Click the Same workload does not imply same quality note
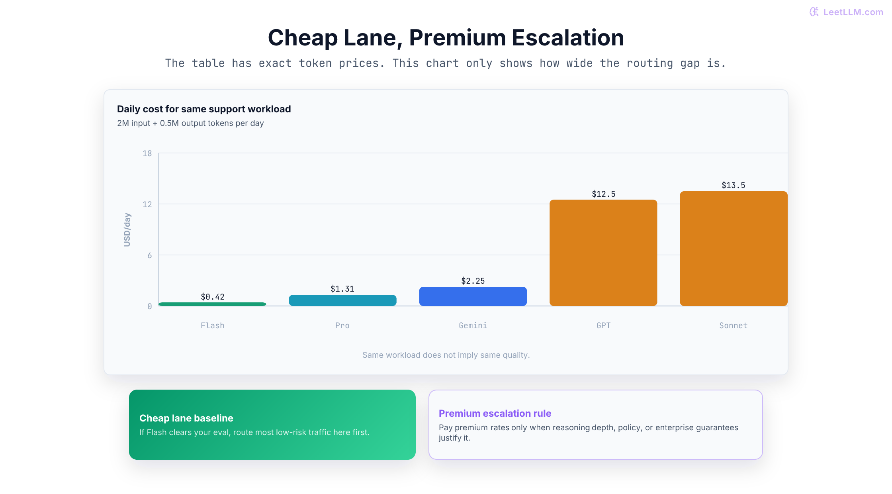Screen dimensions: 892x494 pos(446,355)
